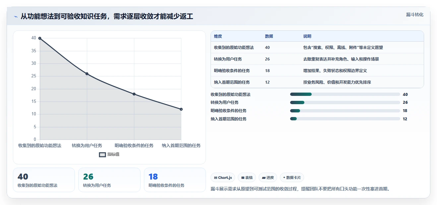Screen dimensions: 437x205
Task: Click the chart data point at value 40
Action: [40, 38]
